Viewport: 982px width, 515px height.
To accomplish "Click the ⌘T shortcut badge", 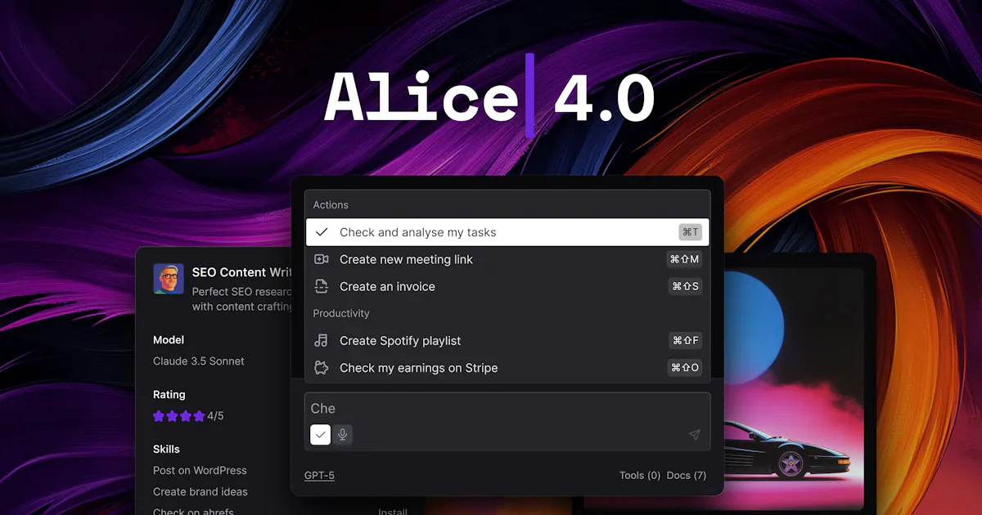I will [x=691, y=232].
